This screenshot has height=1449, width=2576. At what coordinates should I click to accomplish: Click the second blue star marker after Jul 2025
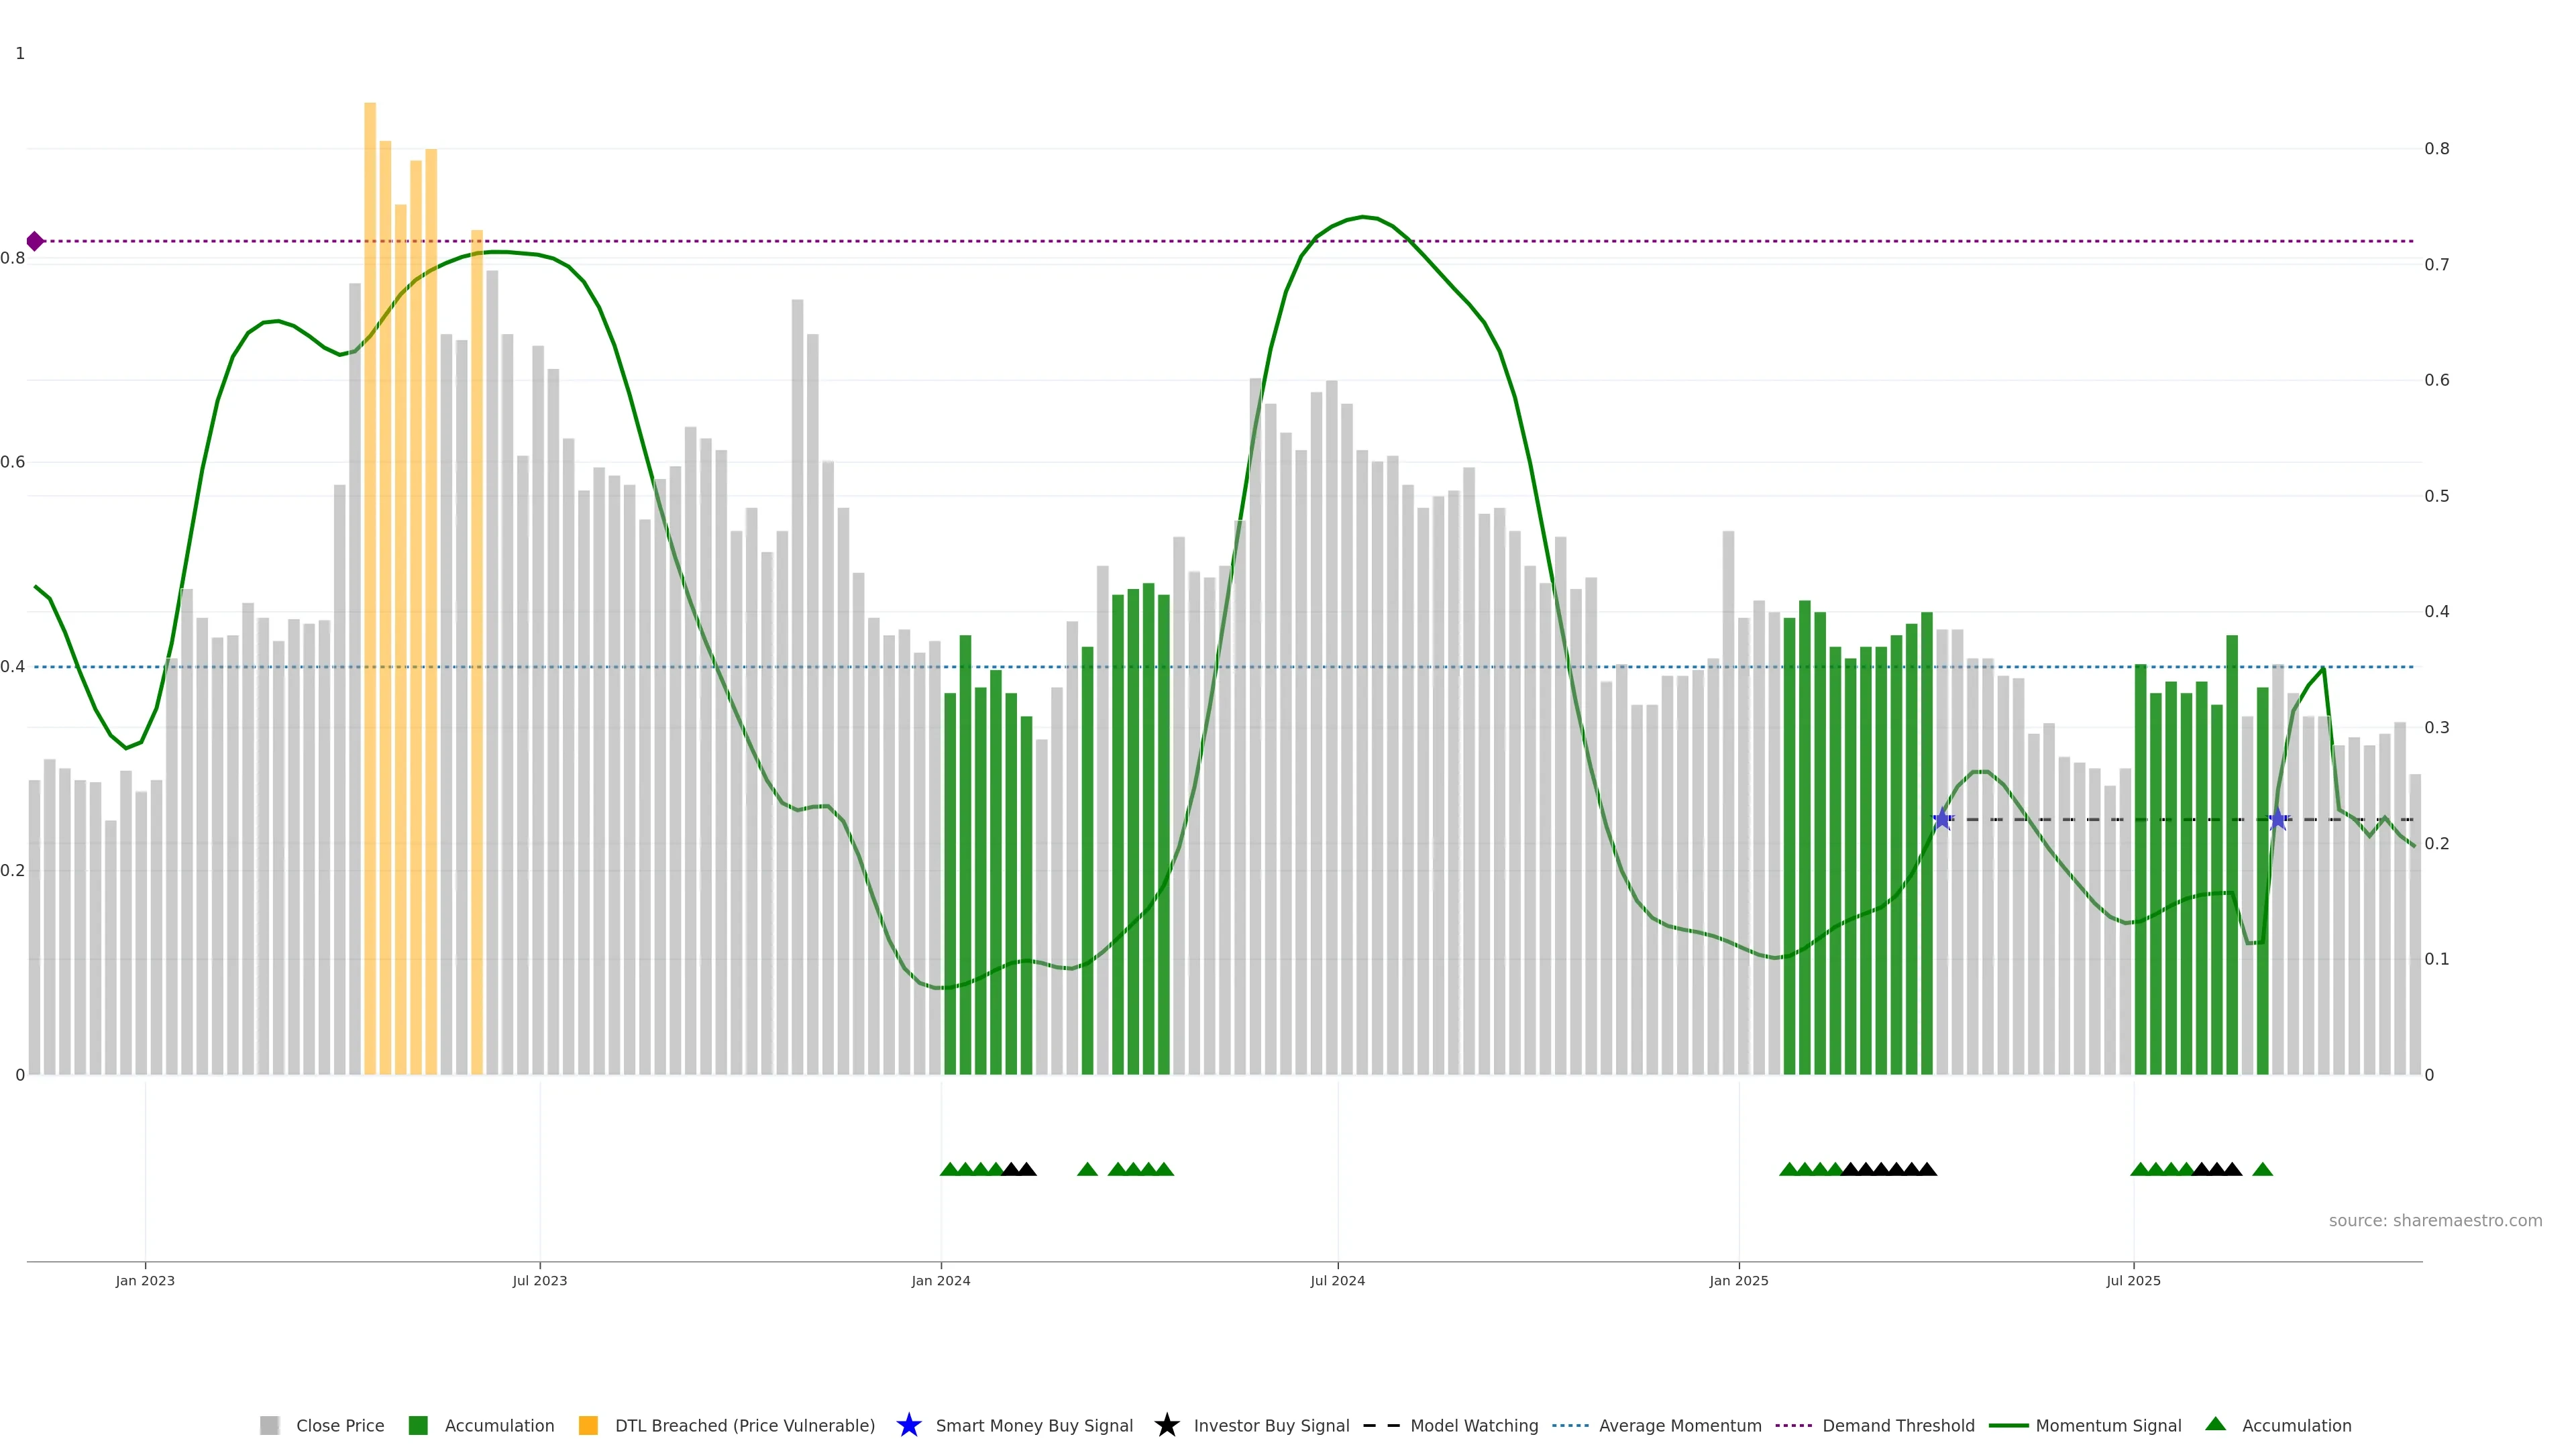tap(2278, 819)
